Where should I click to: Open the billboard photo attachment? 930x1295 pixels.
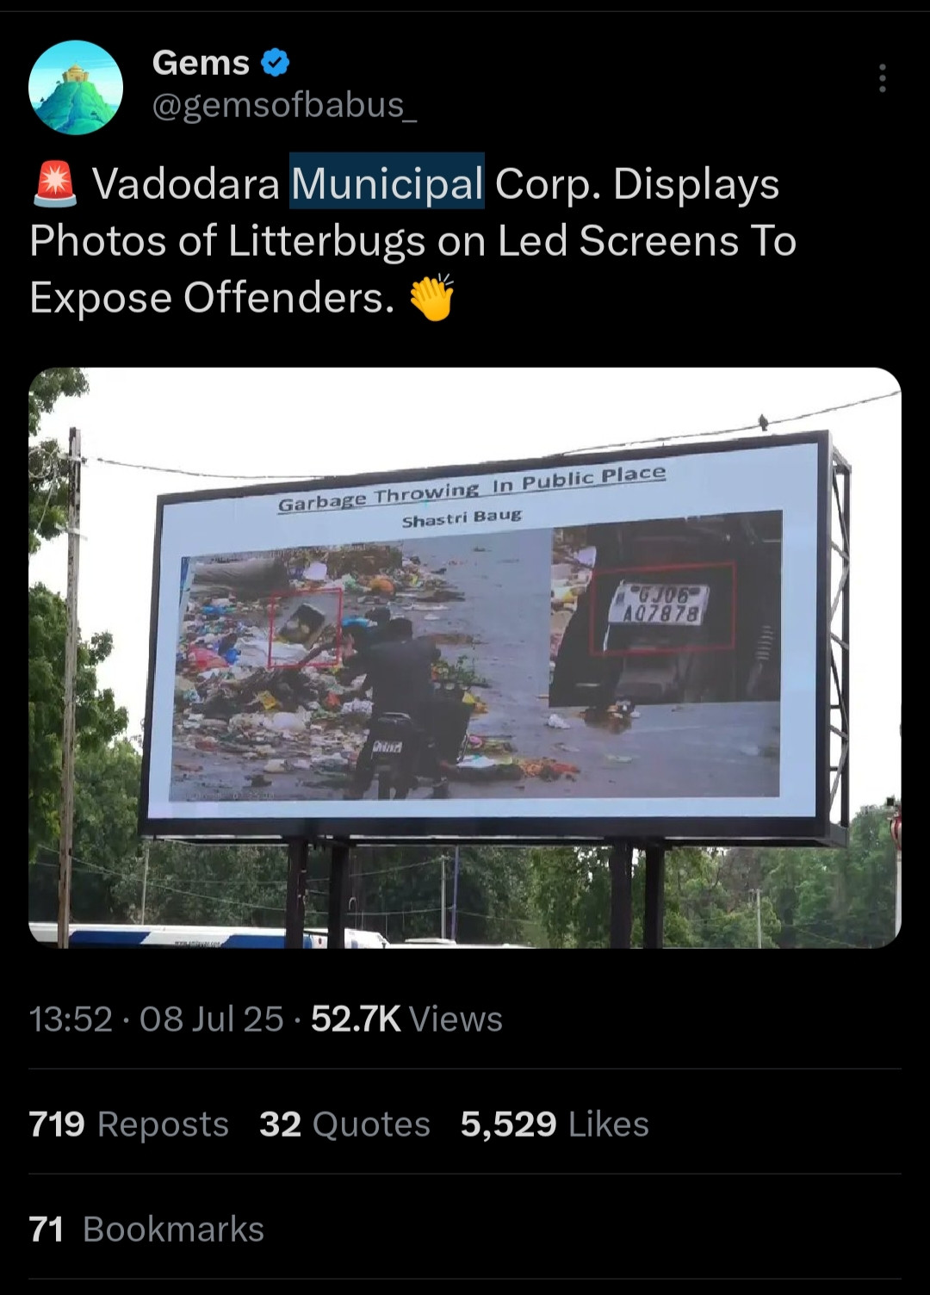coord(465,658)
